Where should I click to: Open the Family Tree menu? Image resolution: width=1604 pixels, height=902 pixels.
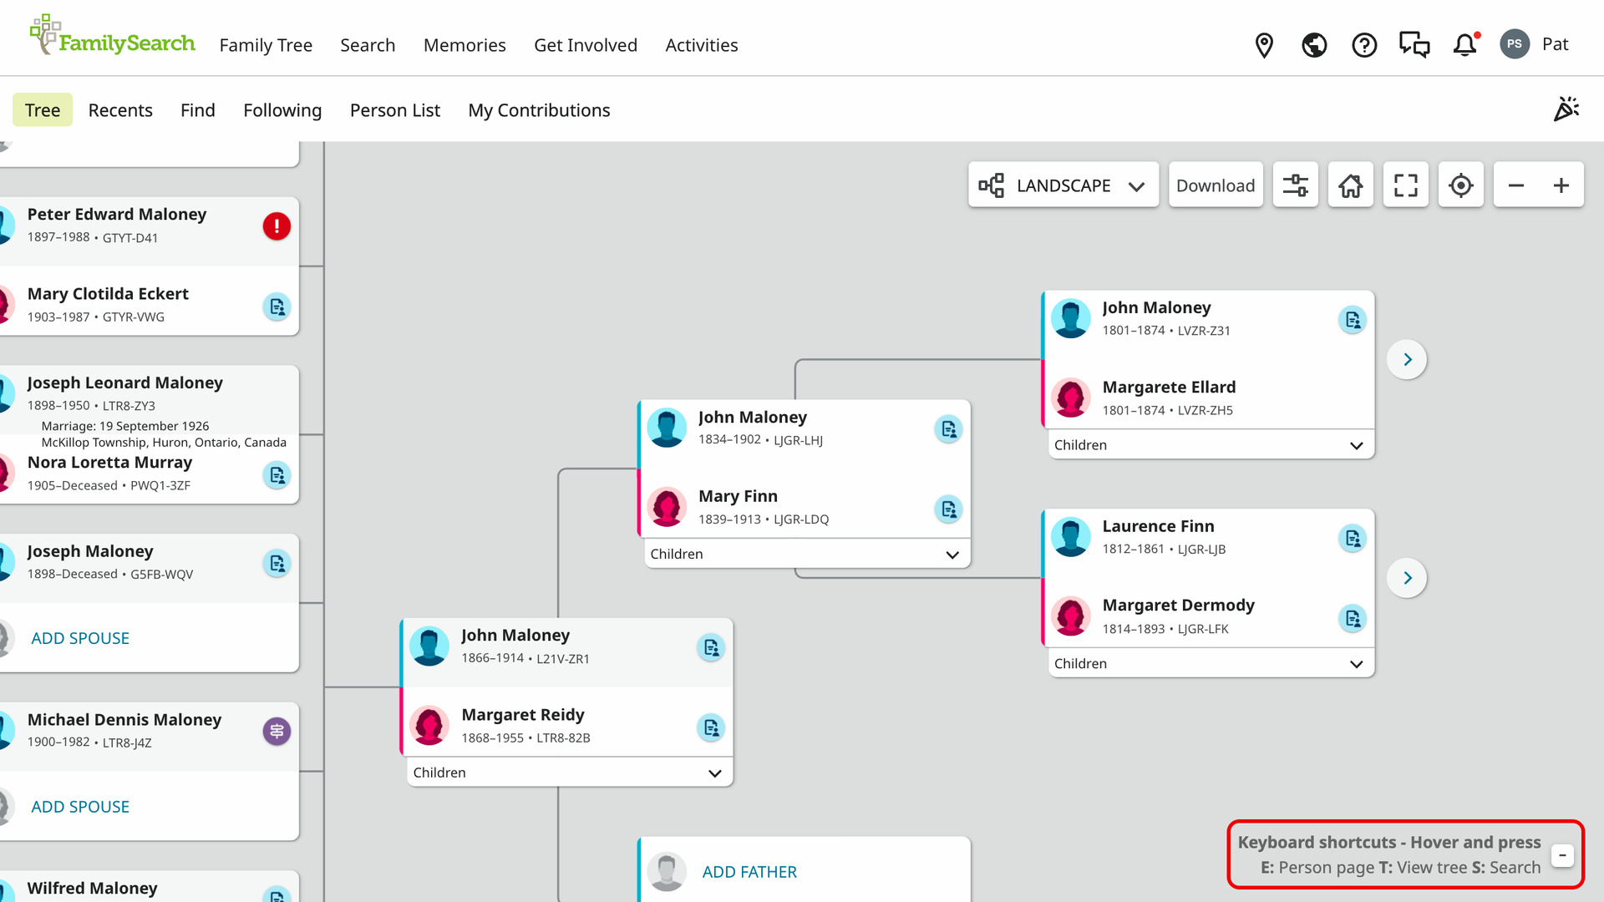click(x=266, y=45)
